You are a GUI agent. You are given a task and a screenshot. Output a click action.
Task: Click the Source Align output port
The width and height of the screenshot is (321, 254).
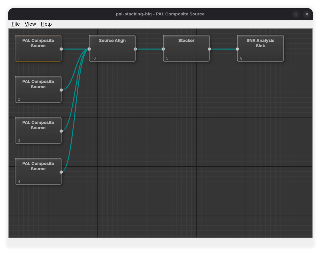tap(135, 49)
